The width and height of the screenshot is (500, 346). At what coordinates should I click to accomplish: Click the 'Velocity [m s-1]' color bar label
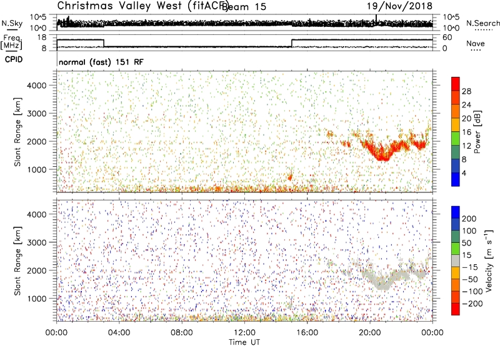[x=489, y=261]
